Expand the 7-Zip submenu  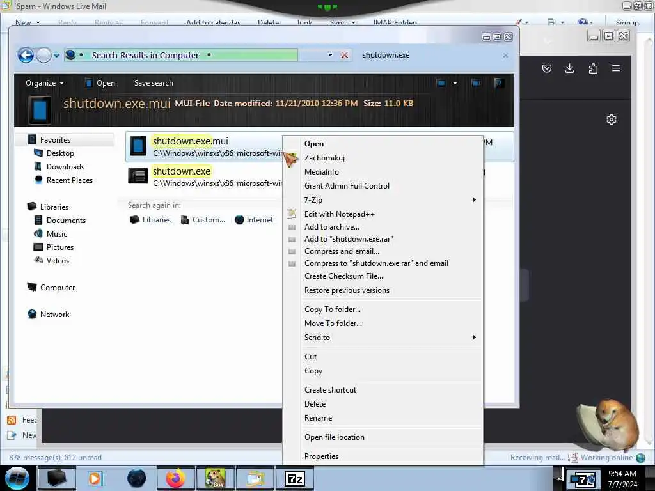pyautogui.click(x=383, y=200)
